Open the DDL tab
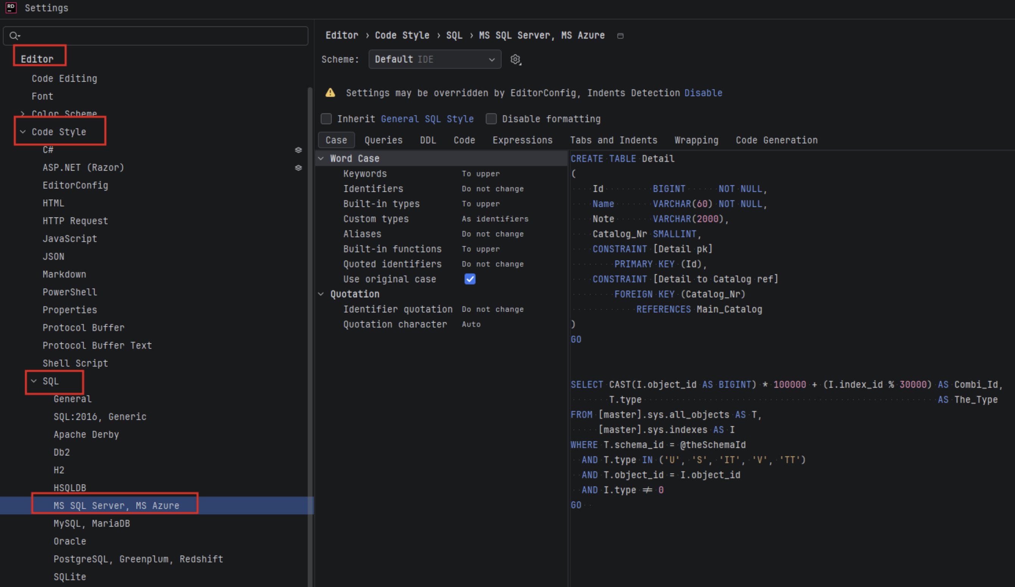The image size is (1015, 587). click(x=428, y=140)
